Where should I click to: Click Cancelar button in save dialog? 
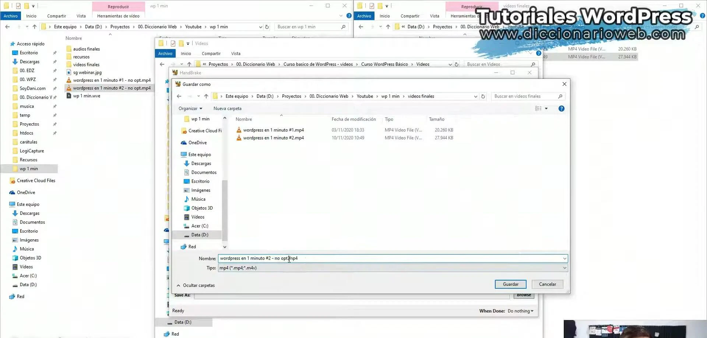coord(547,284)
